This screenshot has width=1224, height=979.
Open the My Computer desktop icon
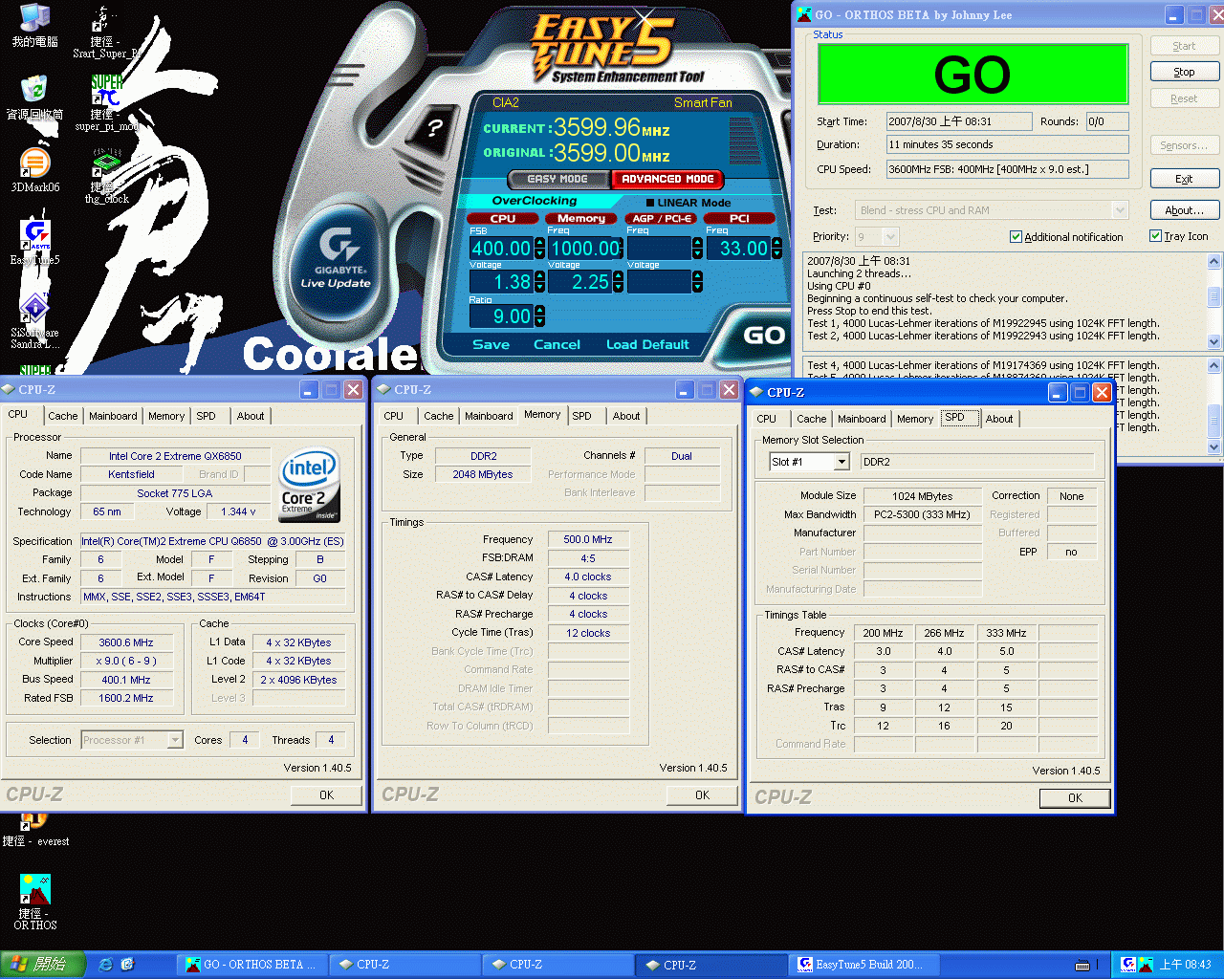click(x=35, y=26)
